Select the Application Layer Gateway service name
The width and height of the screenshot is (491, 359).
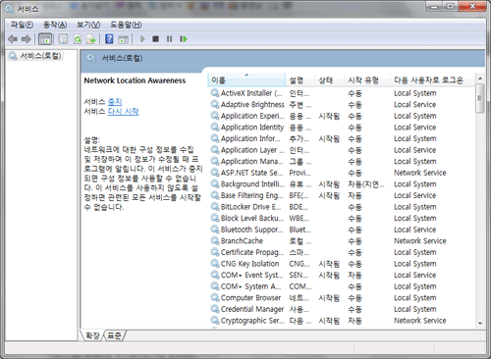tap(252, 150)
